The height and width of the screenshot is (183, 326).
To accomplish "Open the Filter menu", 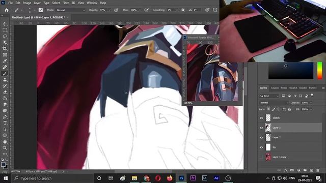I will pos(66,3).
